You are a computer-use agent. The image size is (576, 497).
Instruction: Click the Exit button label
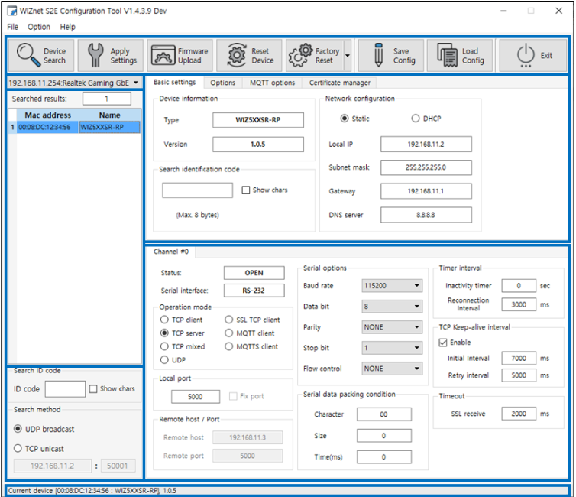click(x=546, y=56)
